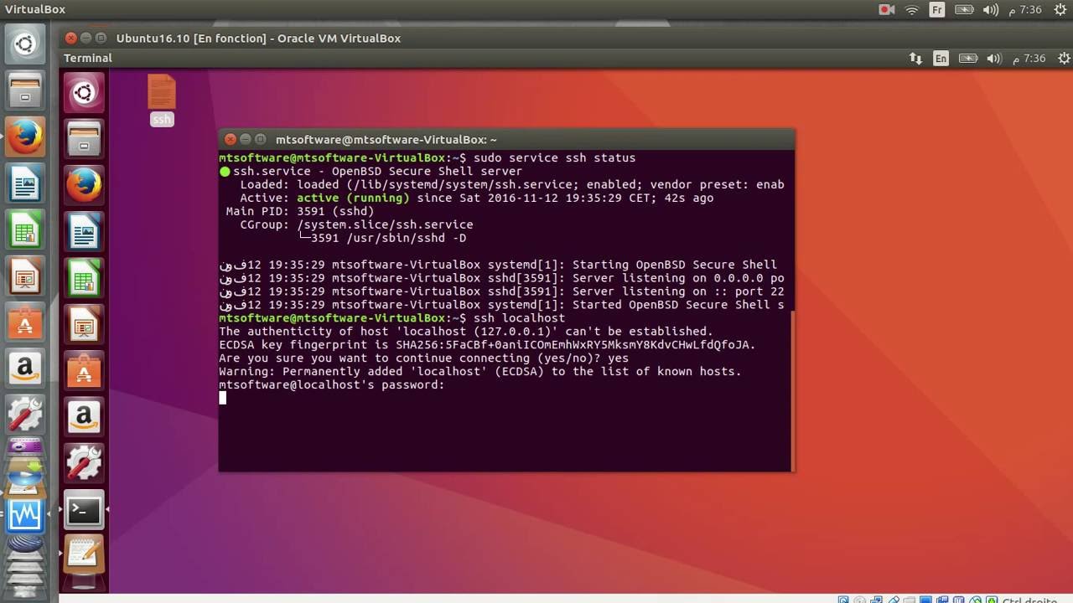Screen dimensions: 1073x603
Task: Open the guest panel volume indicator
Action: pos(994,59)
